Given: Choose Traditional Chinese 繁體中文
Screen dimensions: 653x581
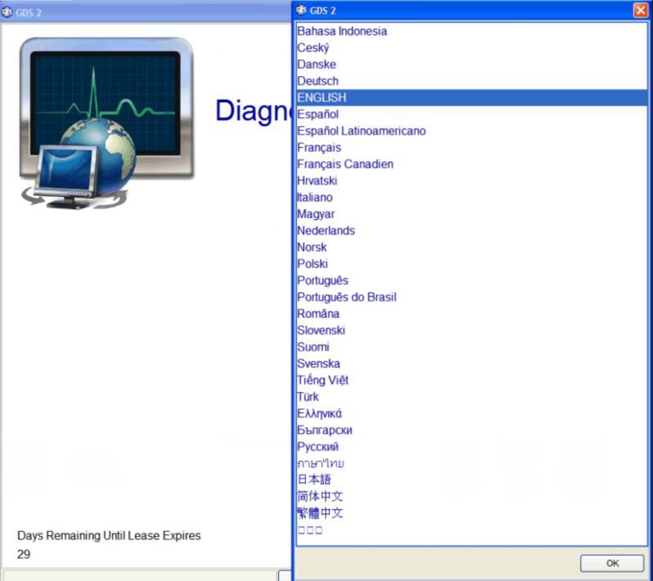Looking at the screenshot, I should [x=471, y=513].
